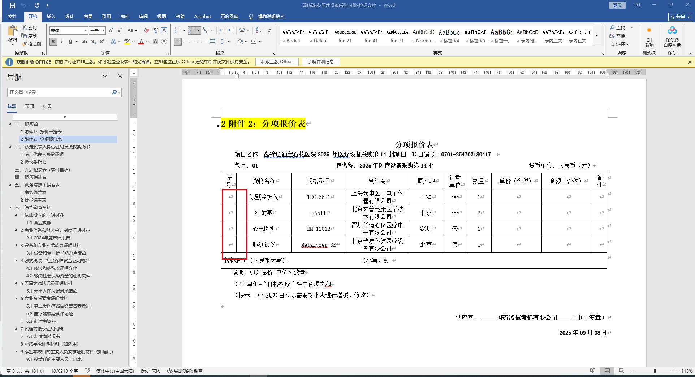The image size is (695, 377).
Task: Toggle bulleted list formatting
Action: tap(177, 30)
